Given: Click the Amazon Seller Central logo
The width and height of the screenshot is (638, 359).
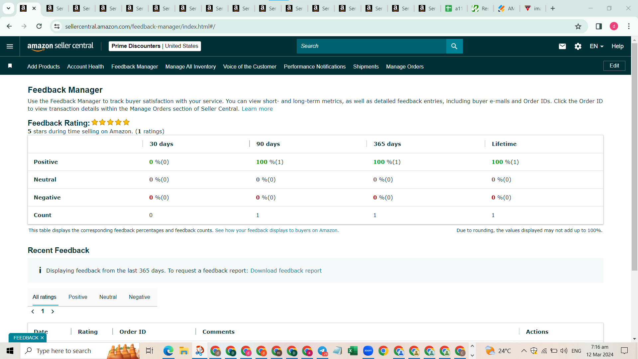Looking at the screenshot, I should [x=60, y=47].
